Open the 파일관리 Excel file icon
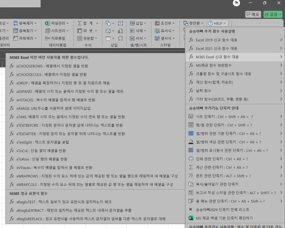The width and height of the screenshot is (285, 228). 48,23
